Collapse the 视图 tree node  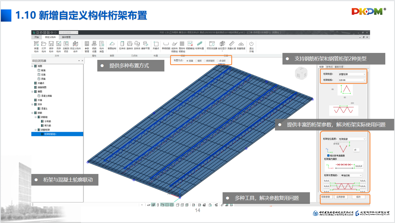click(x=32, y=66)
